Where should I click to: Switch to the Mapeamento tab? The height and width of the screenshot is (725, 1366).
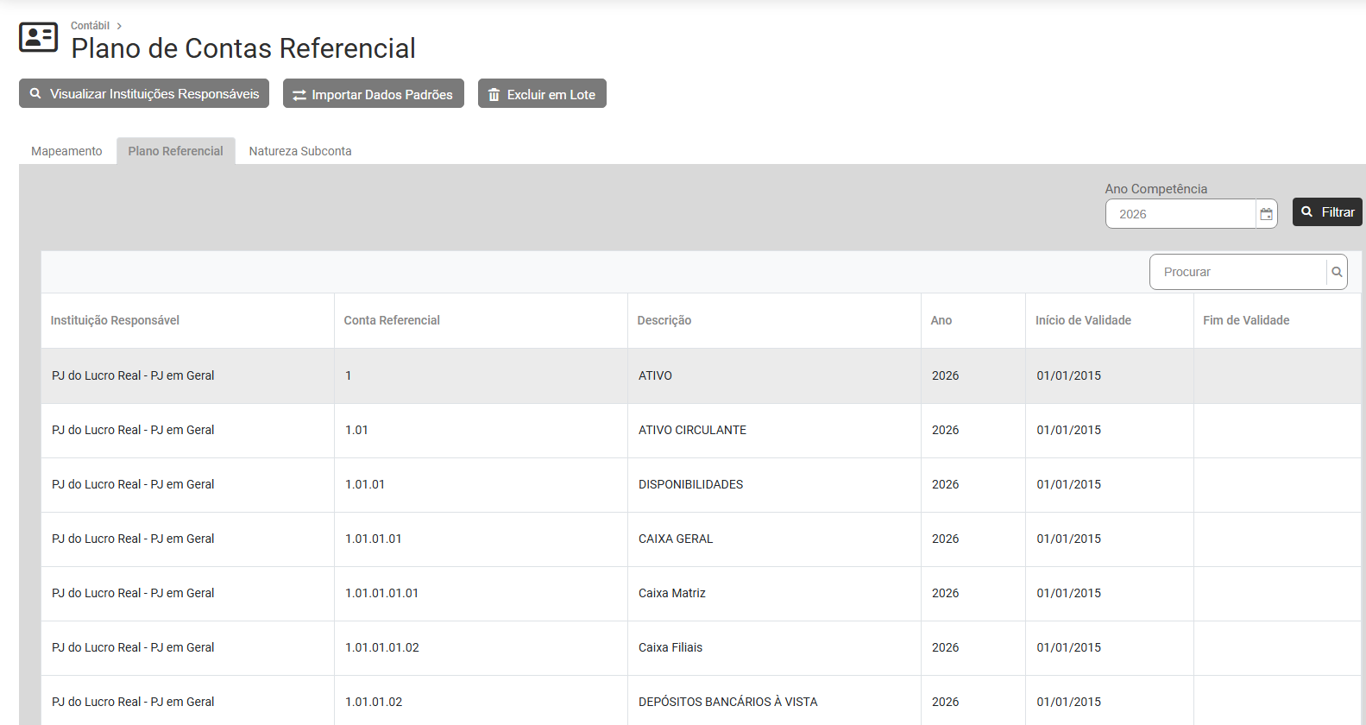click(x=66, y=151)
